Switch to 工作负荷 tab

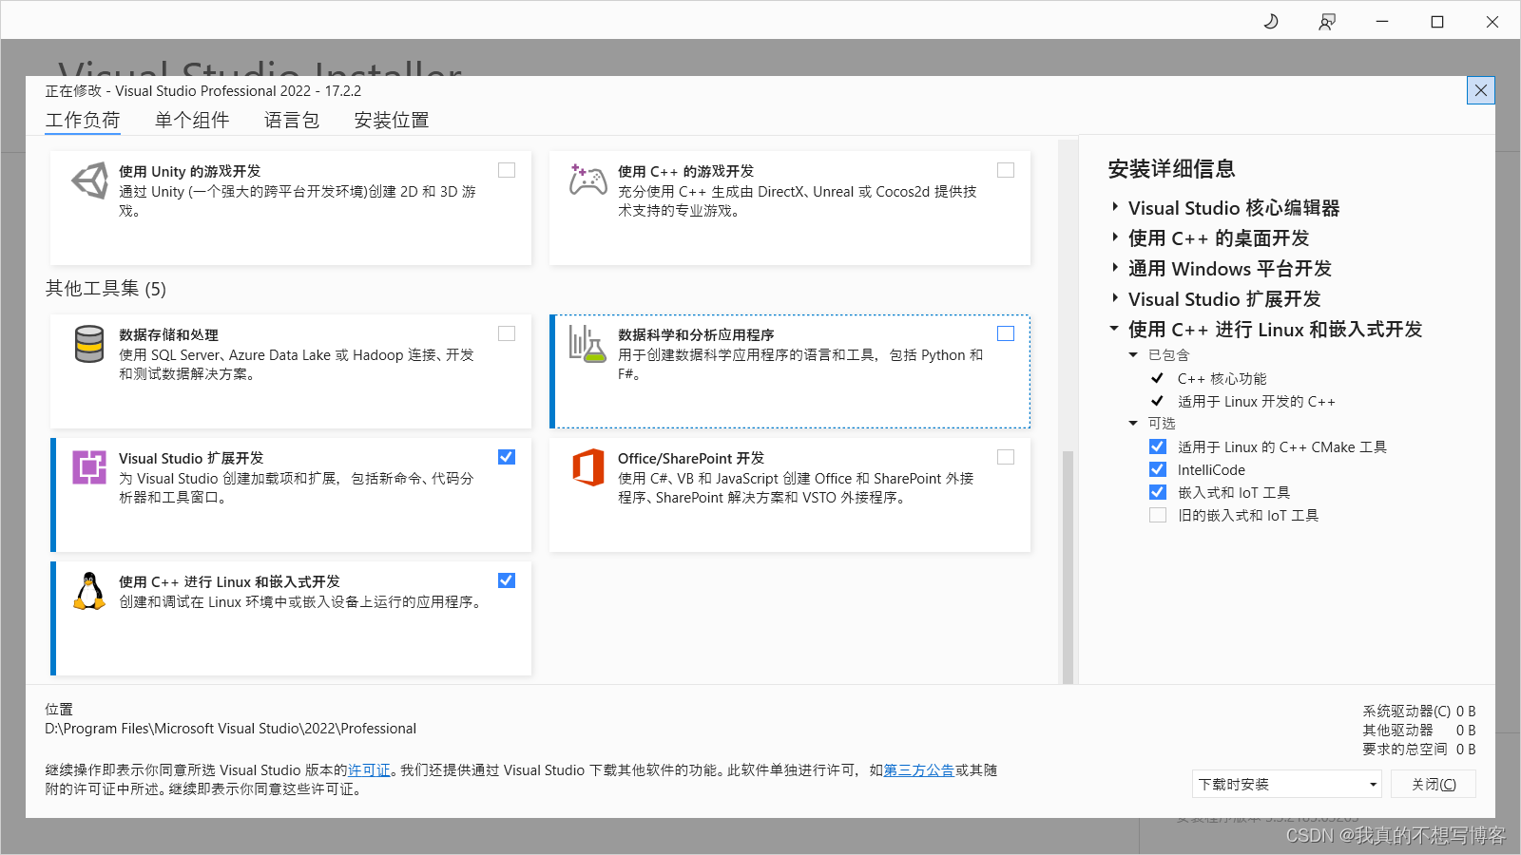click(83, 121)
